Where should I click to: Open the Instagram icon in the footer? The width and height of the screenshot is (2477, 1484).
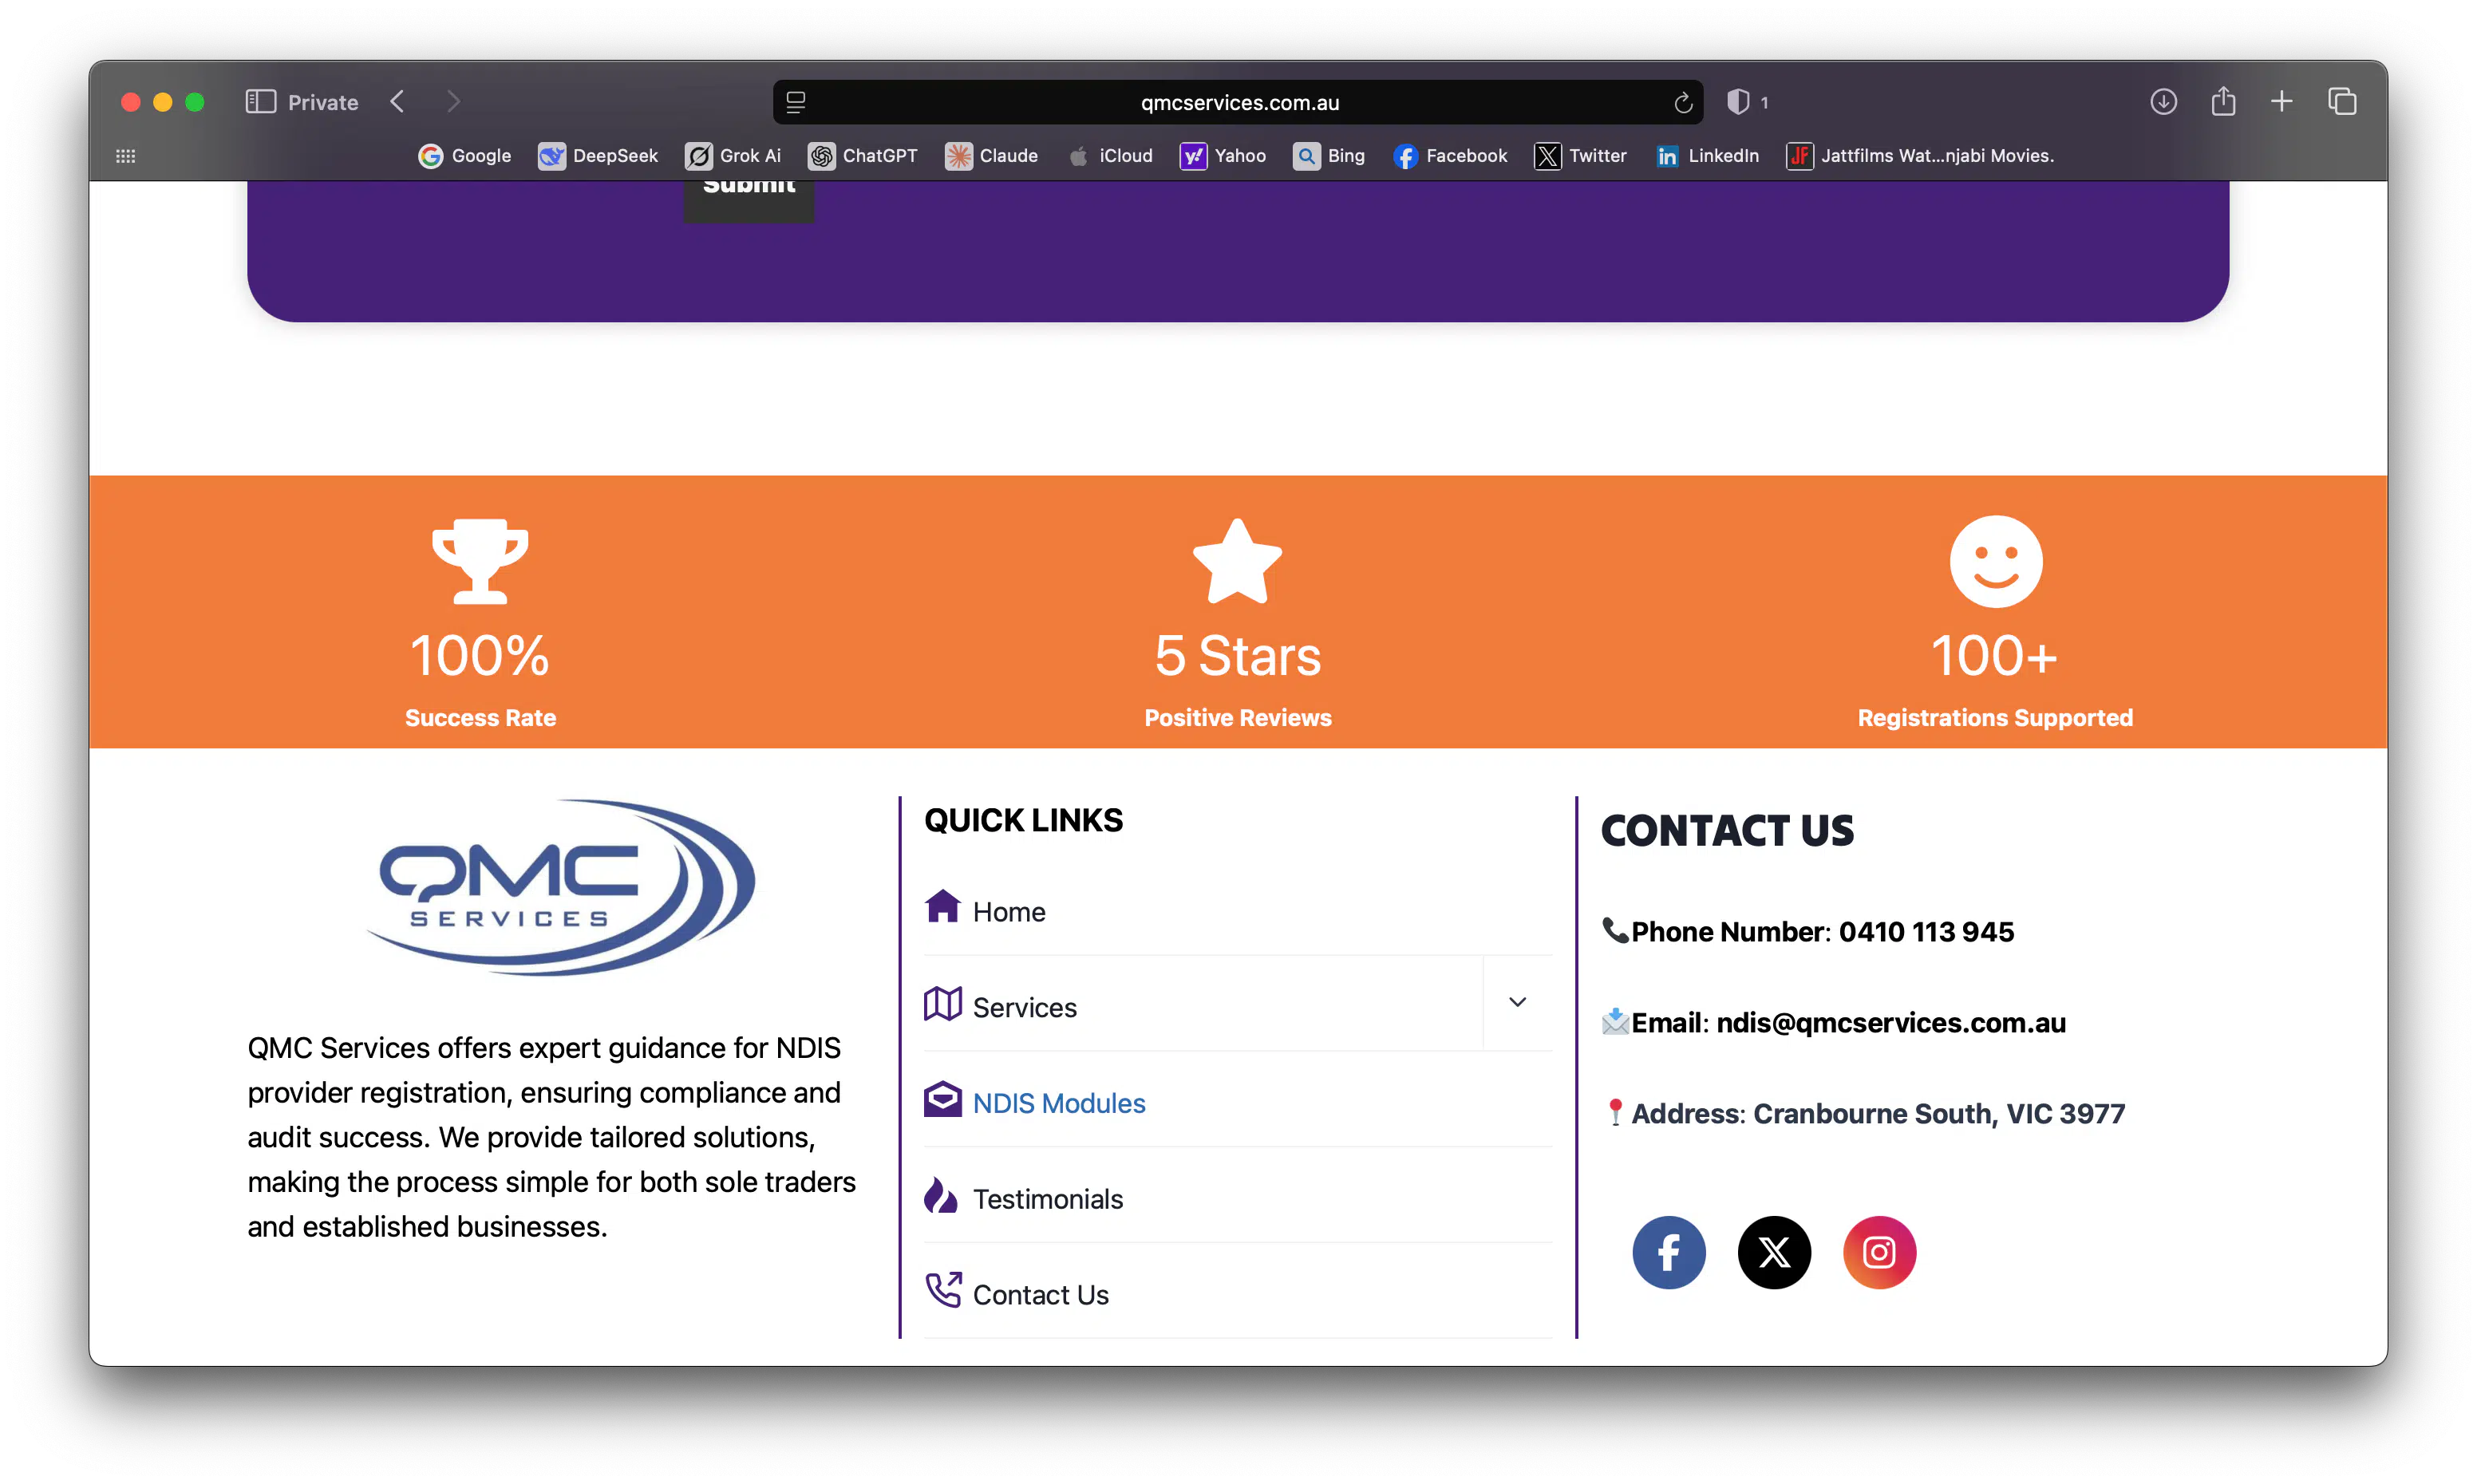click(1879, 1252)
